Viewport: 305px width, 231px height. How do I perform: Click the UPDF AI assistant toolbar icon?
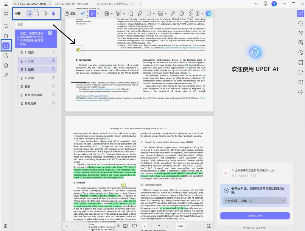point(208,14)
